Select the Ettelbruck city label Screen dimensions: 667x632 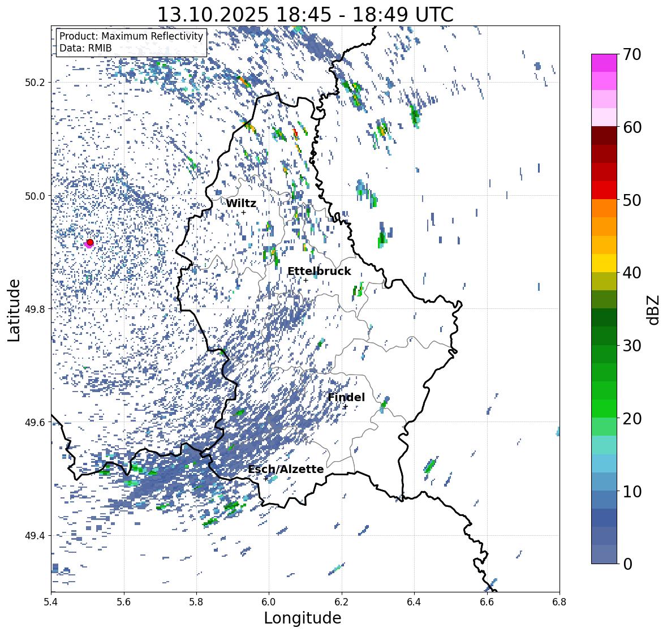(319, 272)
